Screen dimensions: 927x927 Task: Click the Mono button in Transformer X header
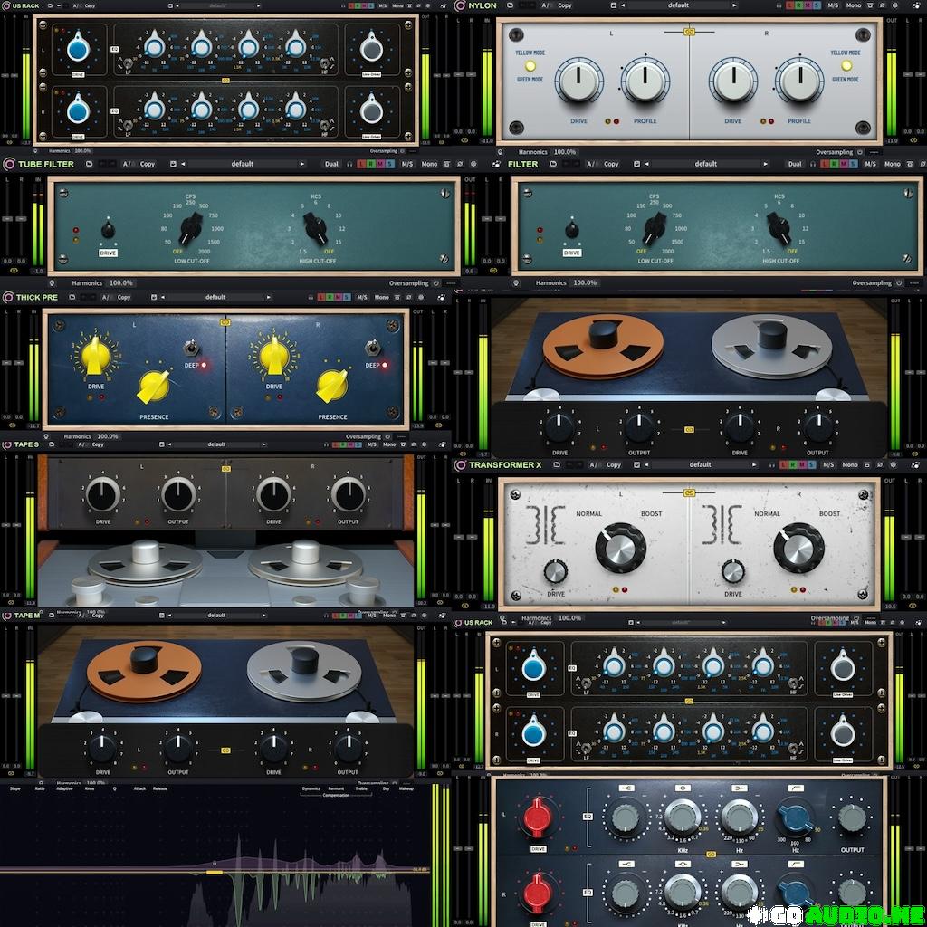pos(850,464)
